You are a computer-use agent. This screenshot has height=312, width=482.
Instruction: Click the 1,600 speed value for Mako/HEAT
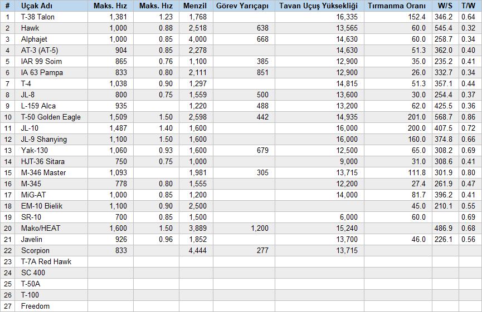[x=118, y=228]
